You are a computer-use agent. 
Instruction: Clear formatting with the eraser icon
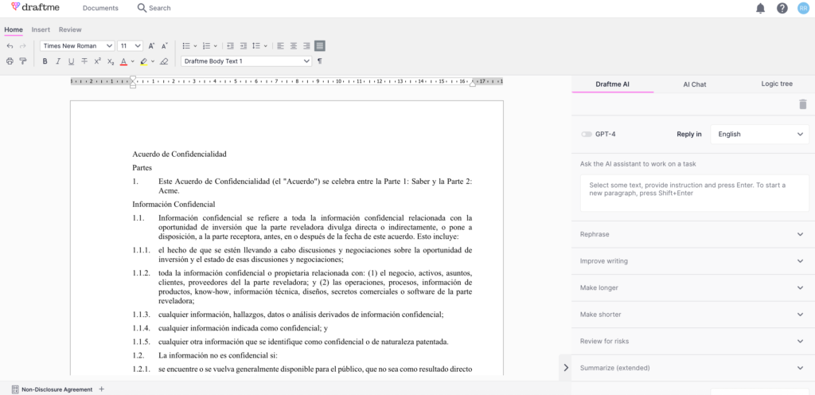(164, 61)
